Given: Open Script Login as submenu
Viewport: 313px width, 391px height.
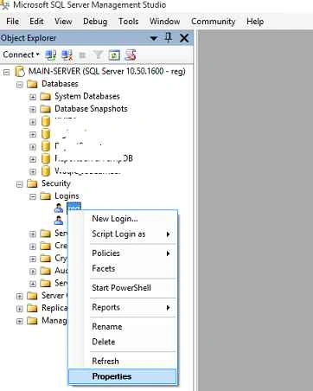Looking at the screenshot, I should (x=122, y=234).
